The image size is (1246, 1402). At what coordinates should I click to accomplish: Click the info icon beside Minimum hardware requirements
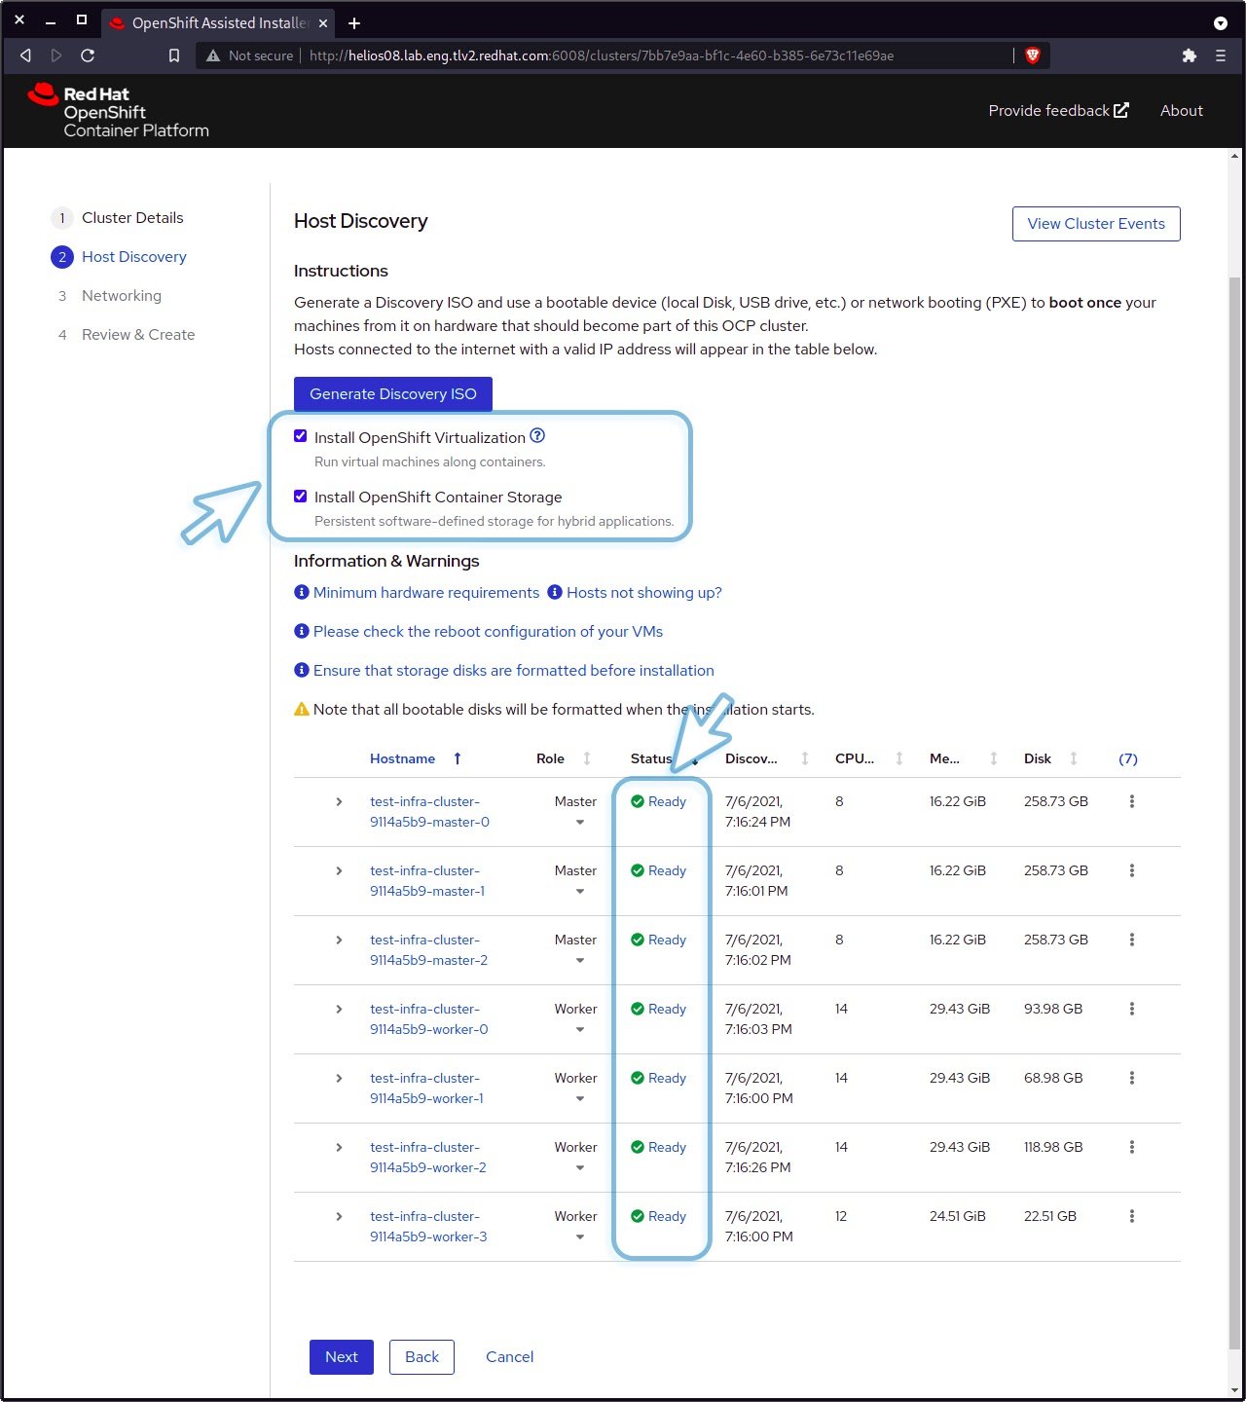click(x=301, y=592)
